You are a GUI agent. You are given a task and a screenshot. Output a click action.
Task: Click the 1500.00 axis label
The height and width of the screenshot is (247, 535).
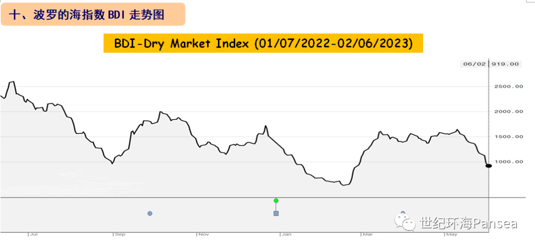[x=508, y=137]
